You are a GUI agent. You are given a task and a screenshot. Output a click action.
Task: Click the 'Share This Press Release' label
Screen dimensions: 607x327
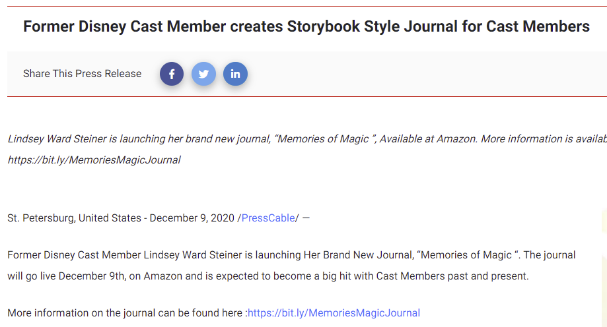(x=82, y=73)
